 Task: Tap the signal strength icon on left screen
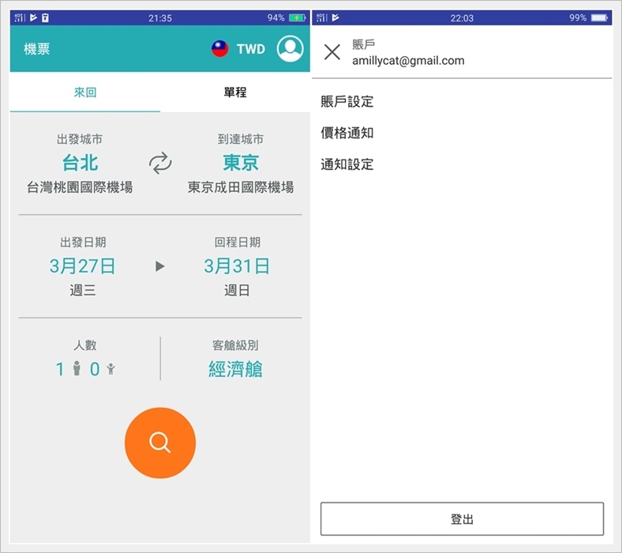pos(20,17)
